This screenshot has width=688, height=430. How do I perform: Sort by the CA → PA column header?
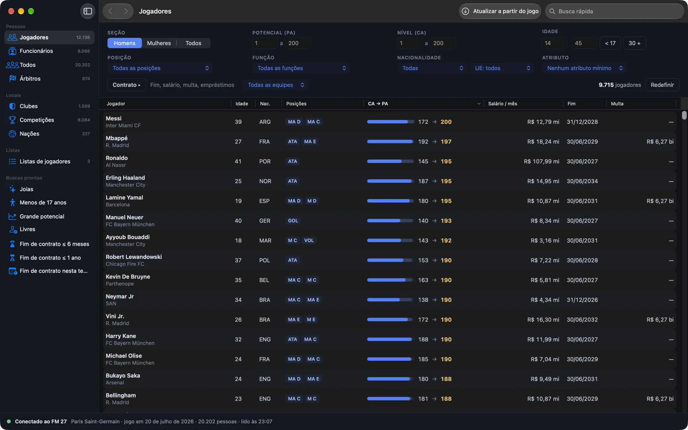pos(424,104)
